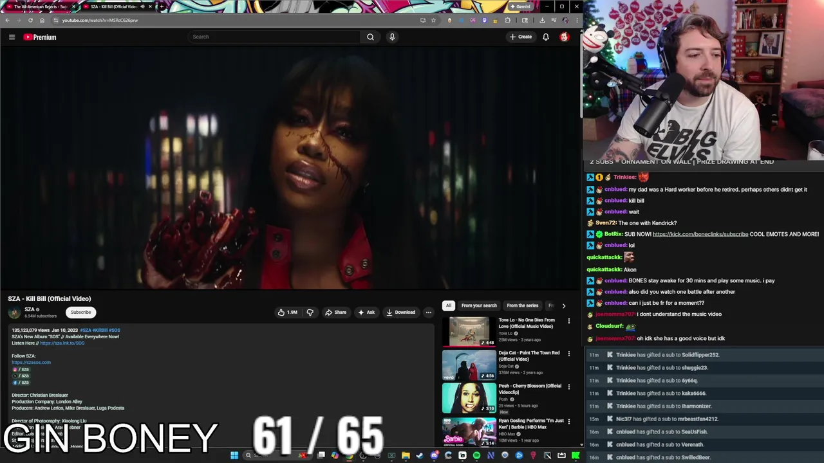824x463 pixels.
Task: Click the Ask button
Action: click(366, 313)
